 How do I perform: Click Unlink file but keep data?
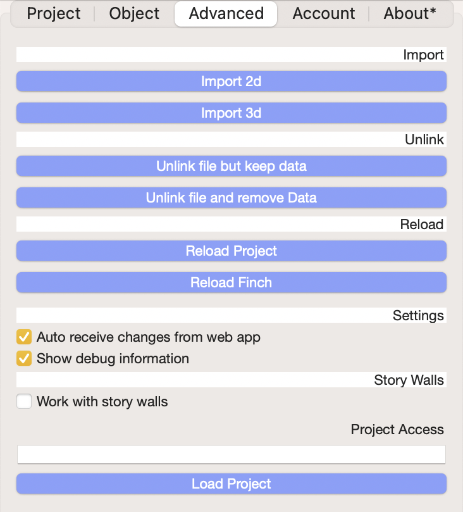coord(231,166)
